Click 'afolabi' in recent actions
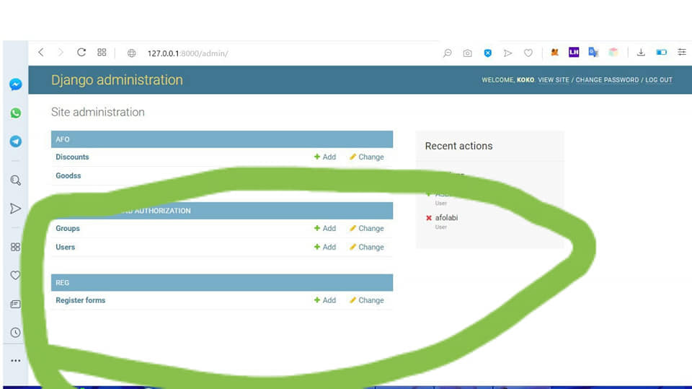 (447, 217)
